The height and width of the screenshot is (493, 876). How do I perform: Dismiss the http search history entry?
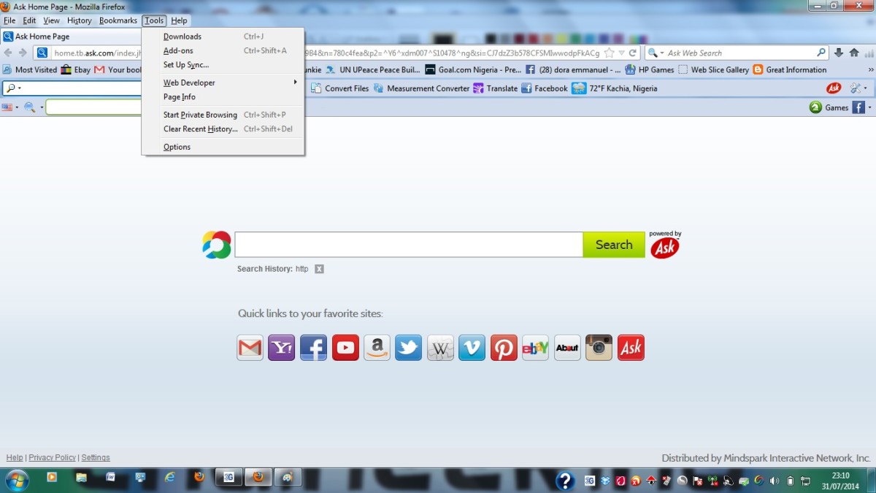pos(319,269)
